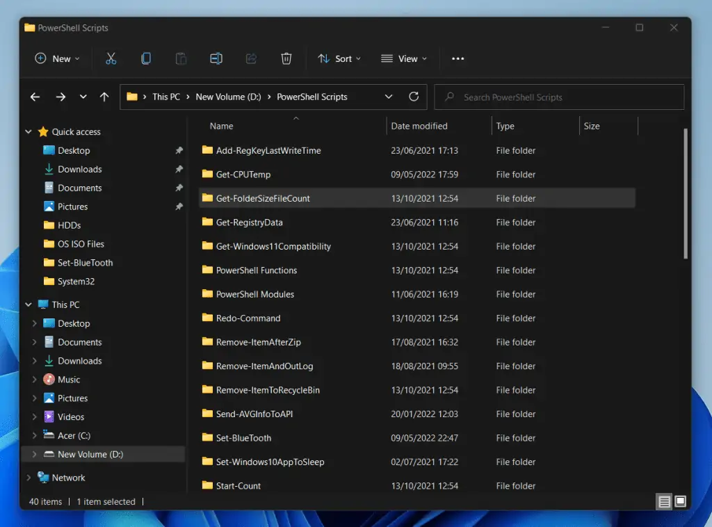The height and width of the screenshot is (527, 712).
Task: Go forward with the right arrow
Action: tap(60, 97)
